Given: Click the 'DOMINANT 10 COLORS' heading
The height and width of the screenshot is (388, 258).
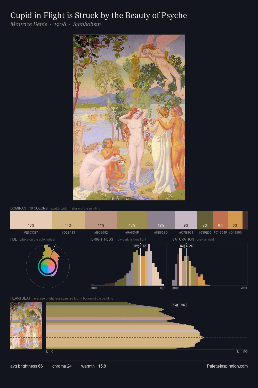Looking at the screenshot, I should [x=29, y=208].
